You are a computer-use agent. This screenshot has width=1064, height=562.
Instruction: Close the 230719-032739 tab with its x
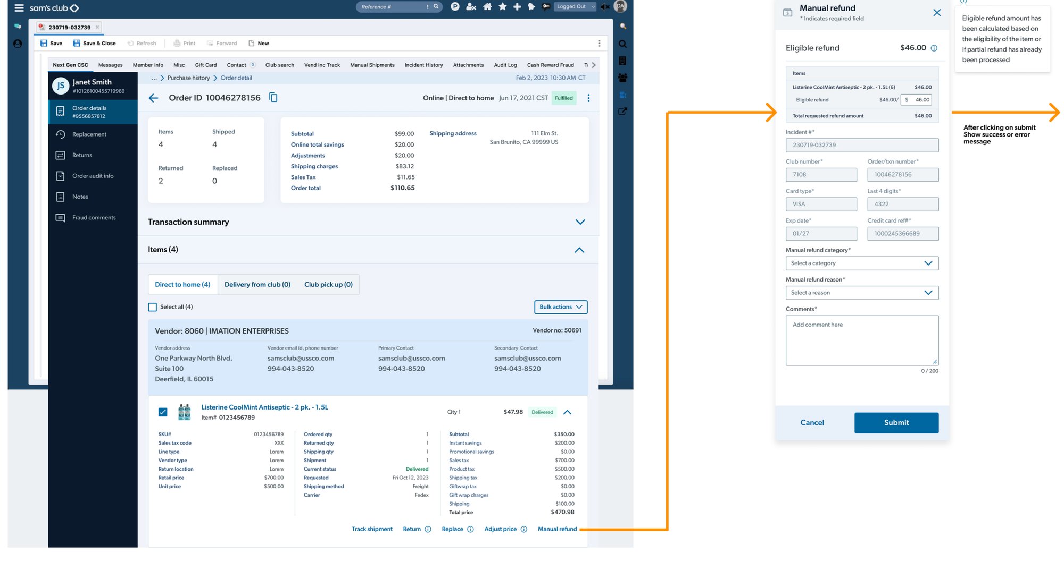[97, 27]
